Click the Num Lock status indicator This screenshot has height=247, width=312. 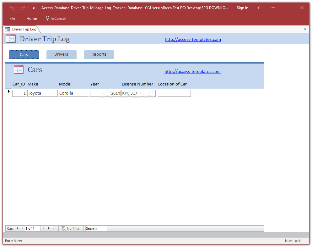(x=293, y=241)
